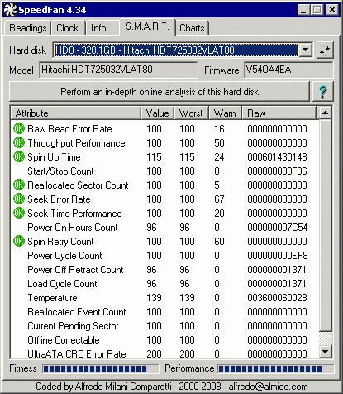Select the Offline Correctable row
The width and height of the screenshot is (343, 394).
165,340
